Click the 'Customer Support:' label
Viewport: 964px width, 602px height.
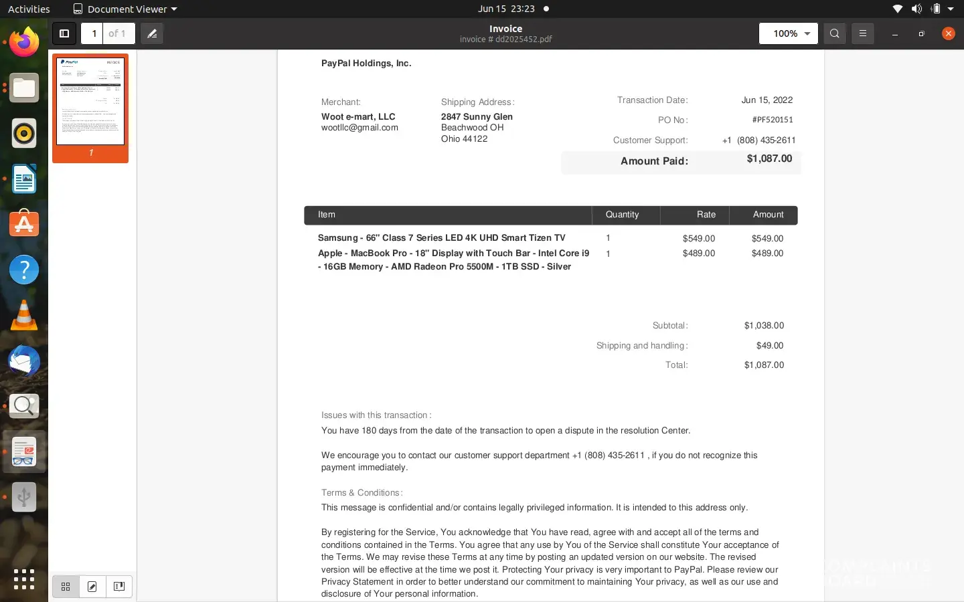click(x=650, y=140)
